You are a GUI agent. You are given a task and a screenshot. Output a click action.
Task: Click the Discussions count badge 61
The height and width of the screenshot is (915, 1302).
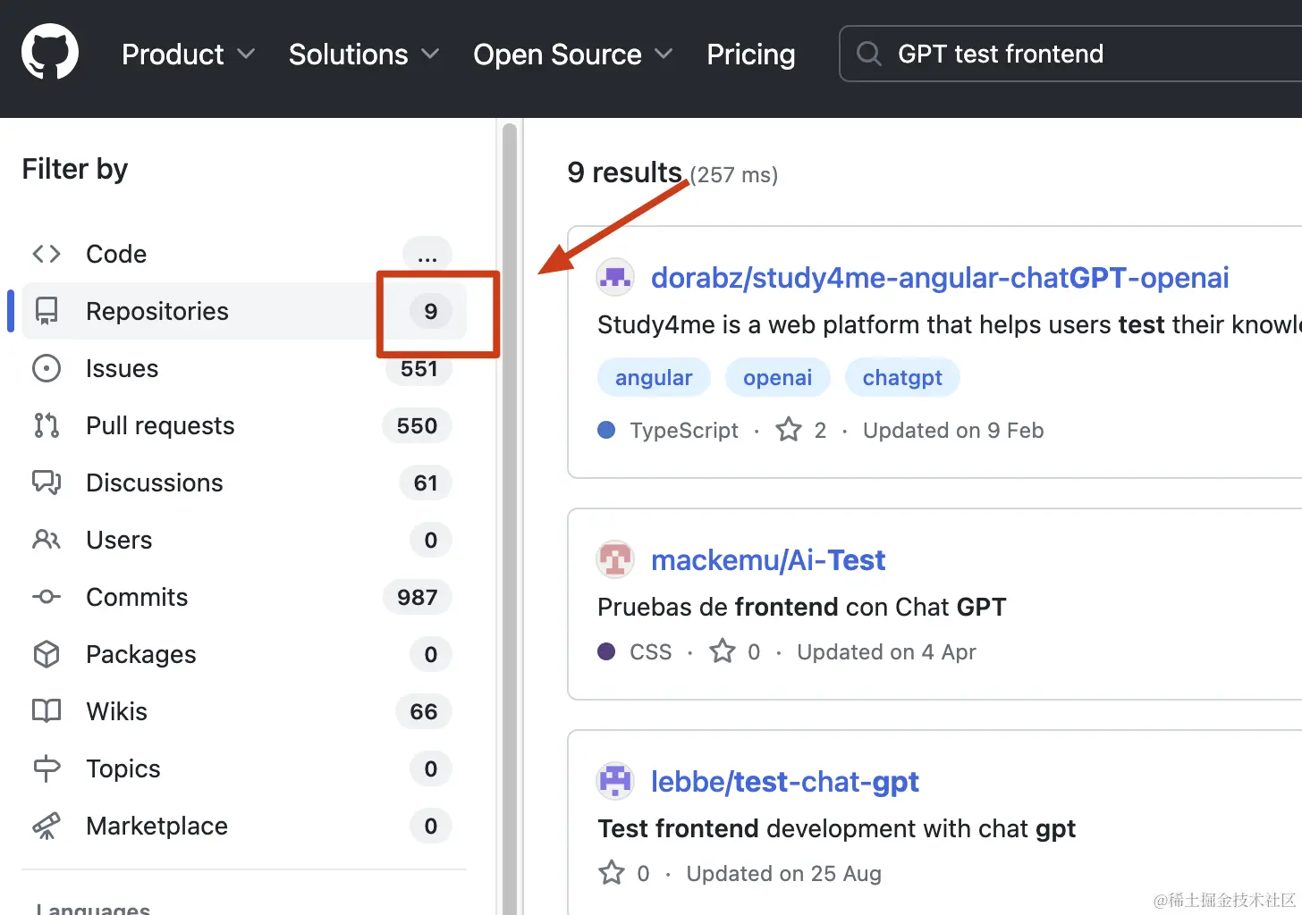(426, 483)
